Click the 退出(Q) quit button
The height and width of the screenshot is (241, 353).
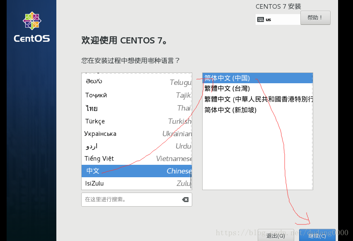pyautogui.click(x=276, y=235)
